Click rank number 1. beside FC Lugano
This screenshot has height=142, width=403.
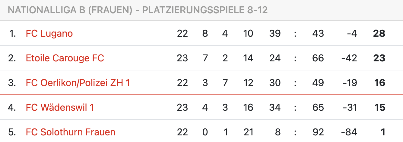point(12,33)
